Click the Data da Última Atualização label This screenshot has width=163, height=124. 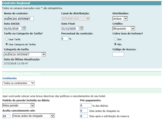[x=22, y=60]
